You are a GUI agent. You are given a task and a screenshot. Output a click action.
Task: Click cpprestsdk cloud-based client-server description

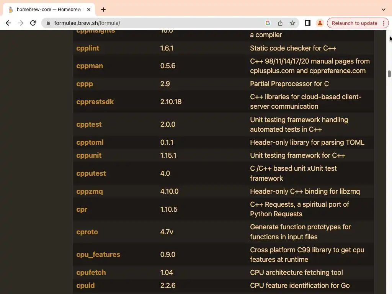[x=306, y=101]
